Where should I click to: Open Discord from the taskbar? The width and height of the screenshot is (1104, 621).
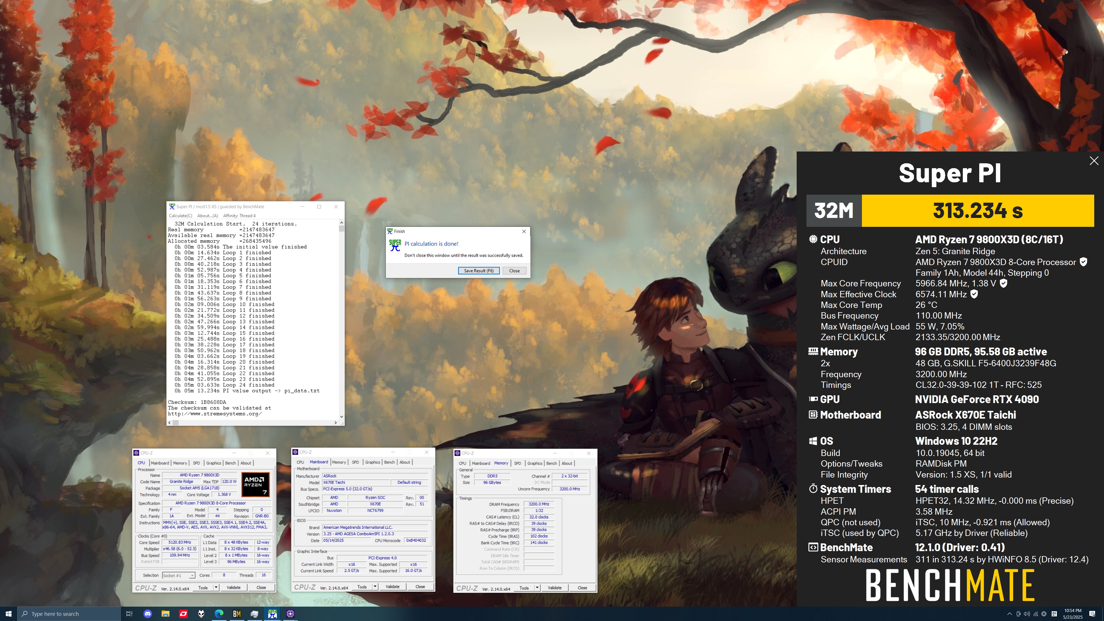pyautogui.click(x=148, y=614)
